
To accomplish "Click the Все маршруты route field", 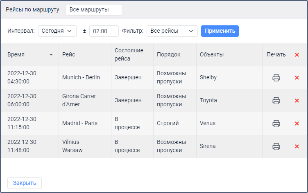I will pyautogui.click(x=93, y=10).
